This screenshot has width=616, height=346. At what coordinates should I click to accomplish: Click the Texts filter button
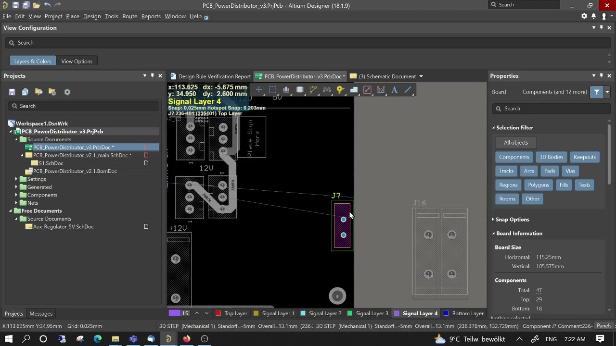click(x=584, y=185)
